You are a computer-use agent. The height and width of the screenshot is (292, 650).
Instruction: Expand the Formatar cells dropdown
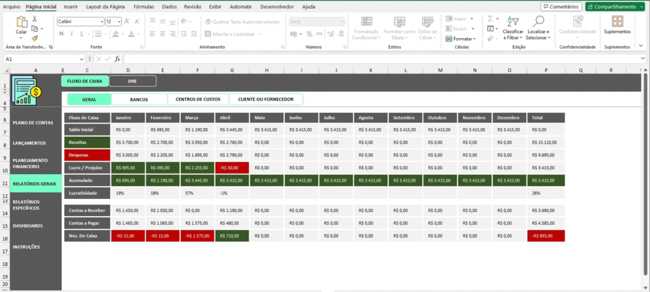point(461,39)
